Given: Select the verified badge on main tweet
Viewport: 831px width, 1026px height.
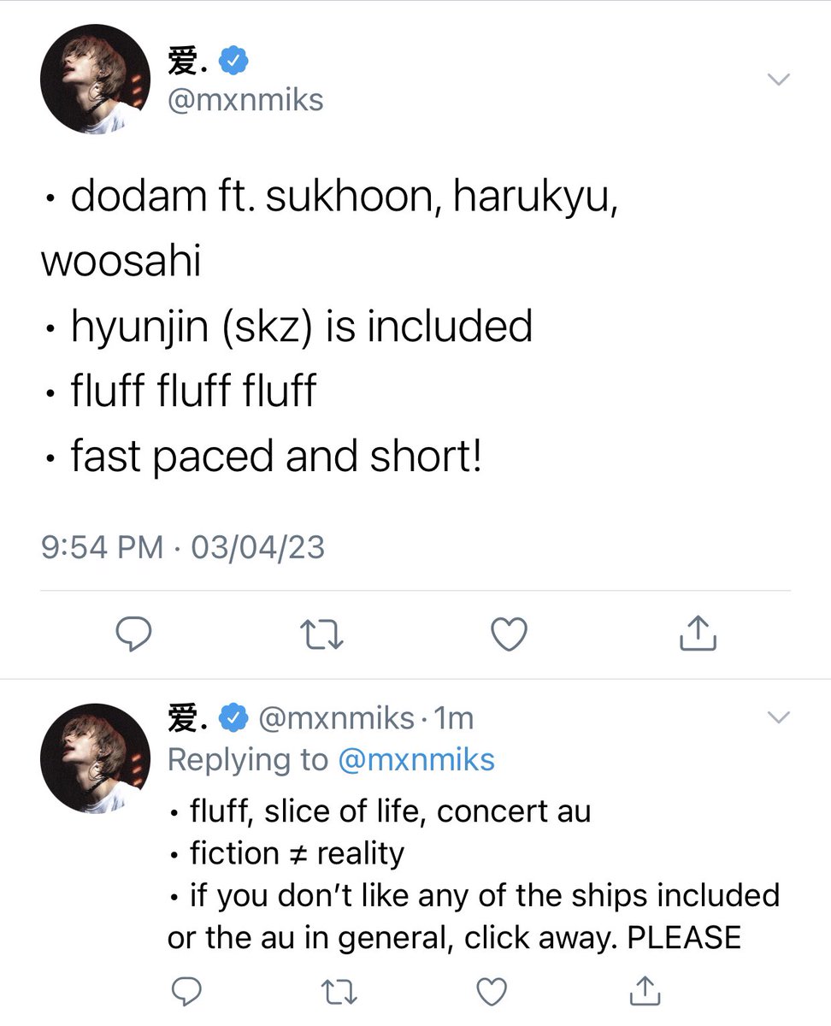Looking at the screenshot, I should 233,62.
